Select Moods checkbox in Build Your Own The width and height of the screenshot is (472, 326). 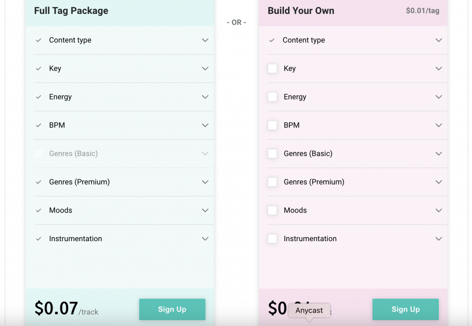click(272, 210)
